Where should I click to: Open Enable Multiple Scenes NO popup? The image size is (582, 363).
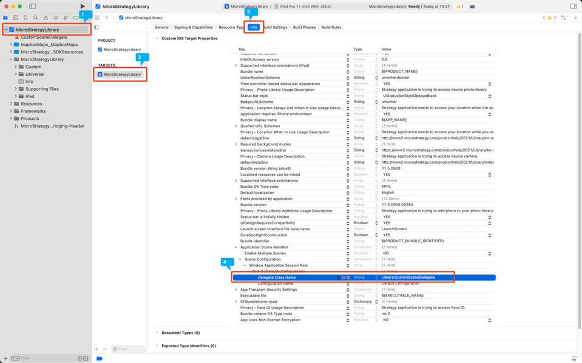pyautogui.click(x=490, y=253)
